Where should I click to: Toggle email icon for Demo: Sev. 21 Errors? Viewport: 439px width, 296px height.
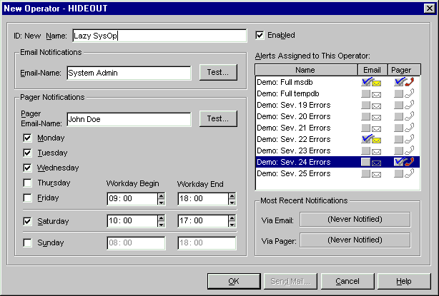[371, 128]
